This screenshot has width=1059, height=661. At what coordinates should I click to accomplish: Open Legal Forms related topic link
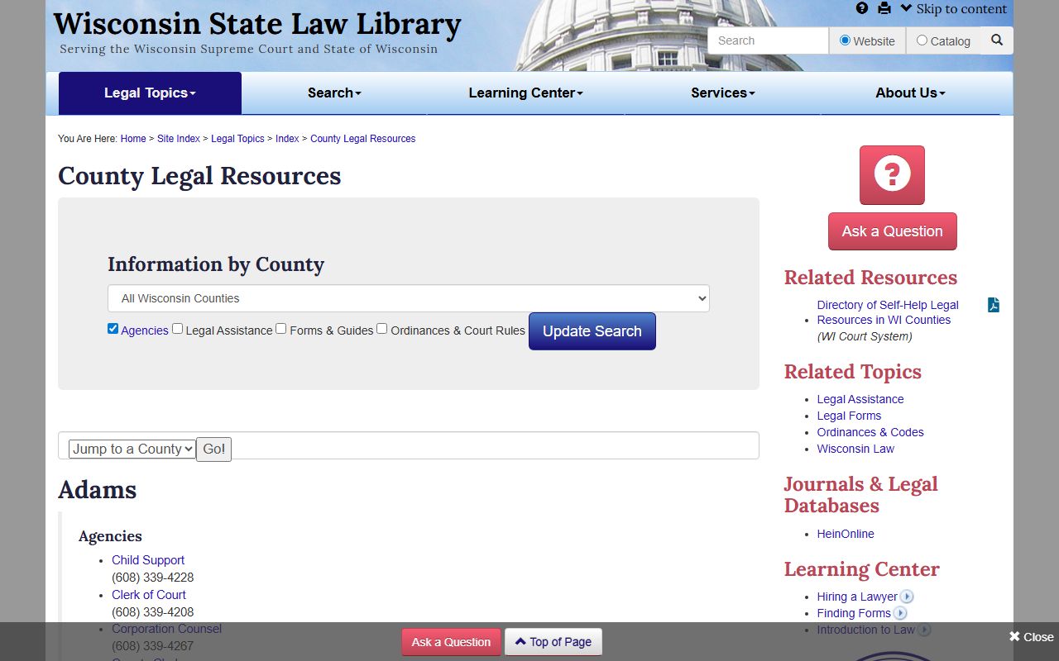(x=849, y=416)
